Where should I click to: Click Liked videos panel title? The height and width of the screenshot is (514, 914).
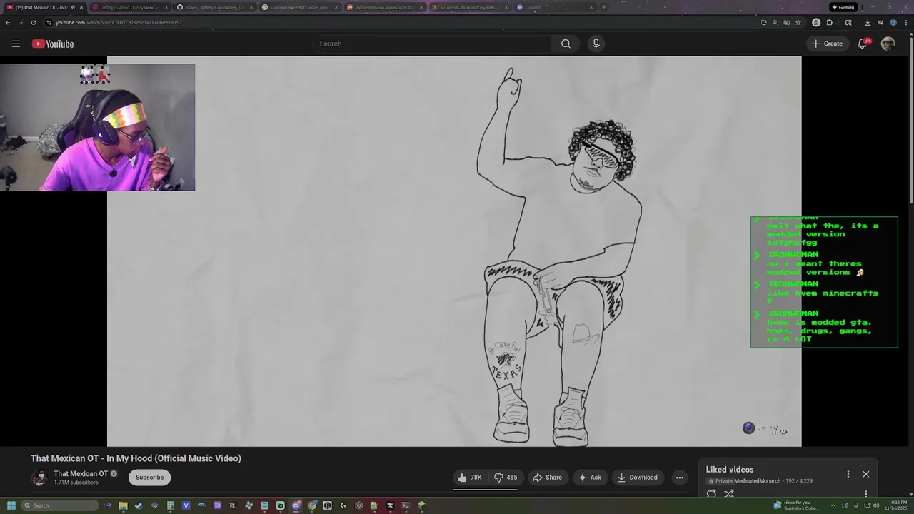pos(730,470)
